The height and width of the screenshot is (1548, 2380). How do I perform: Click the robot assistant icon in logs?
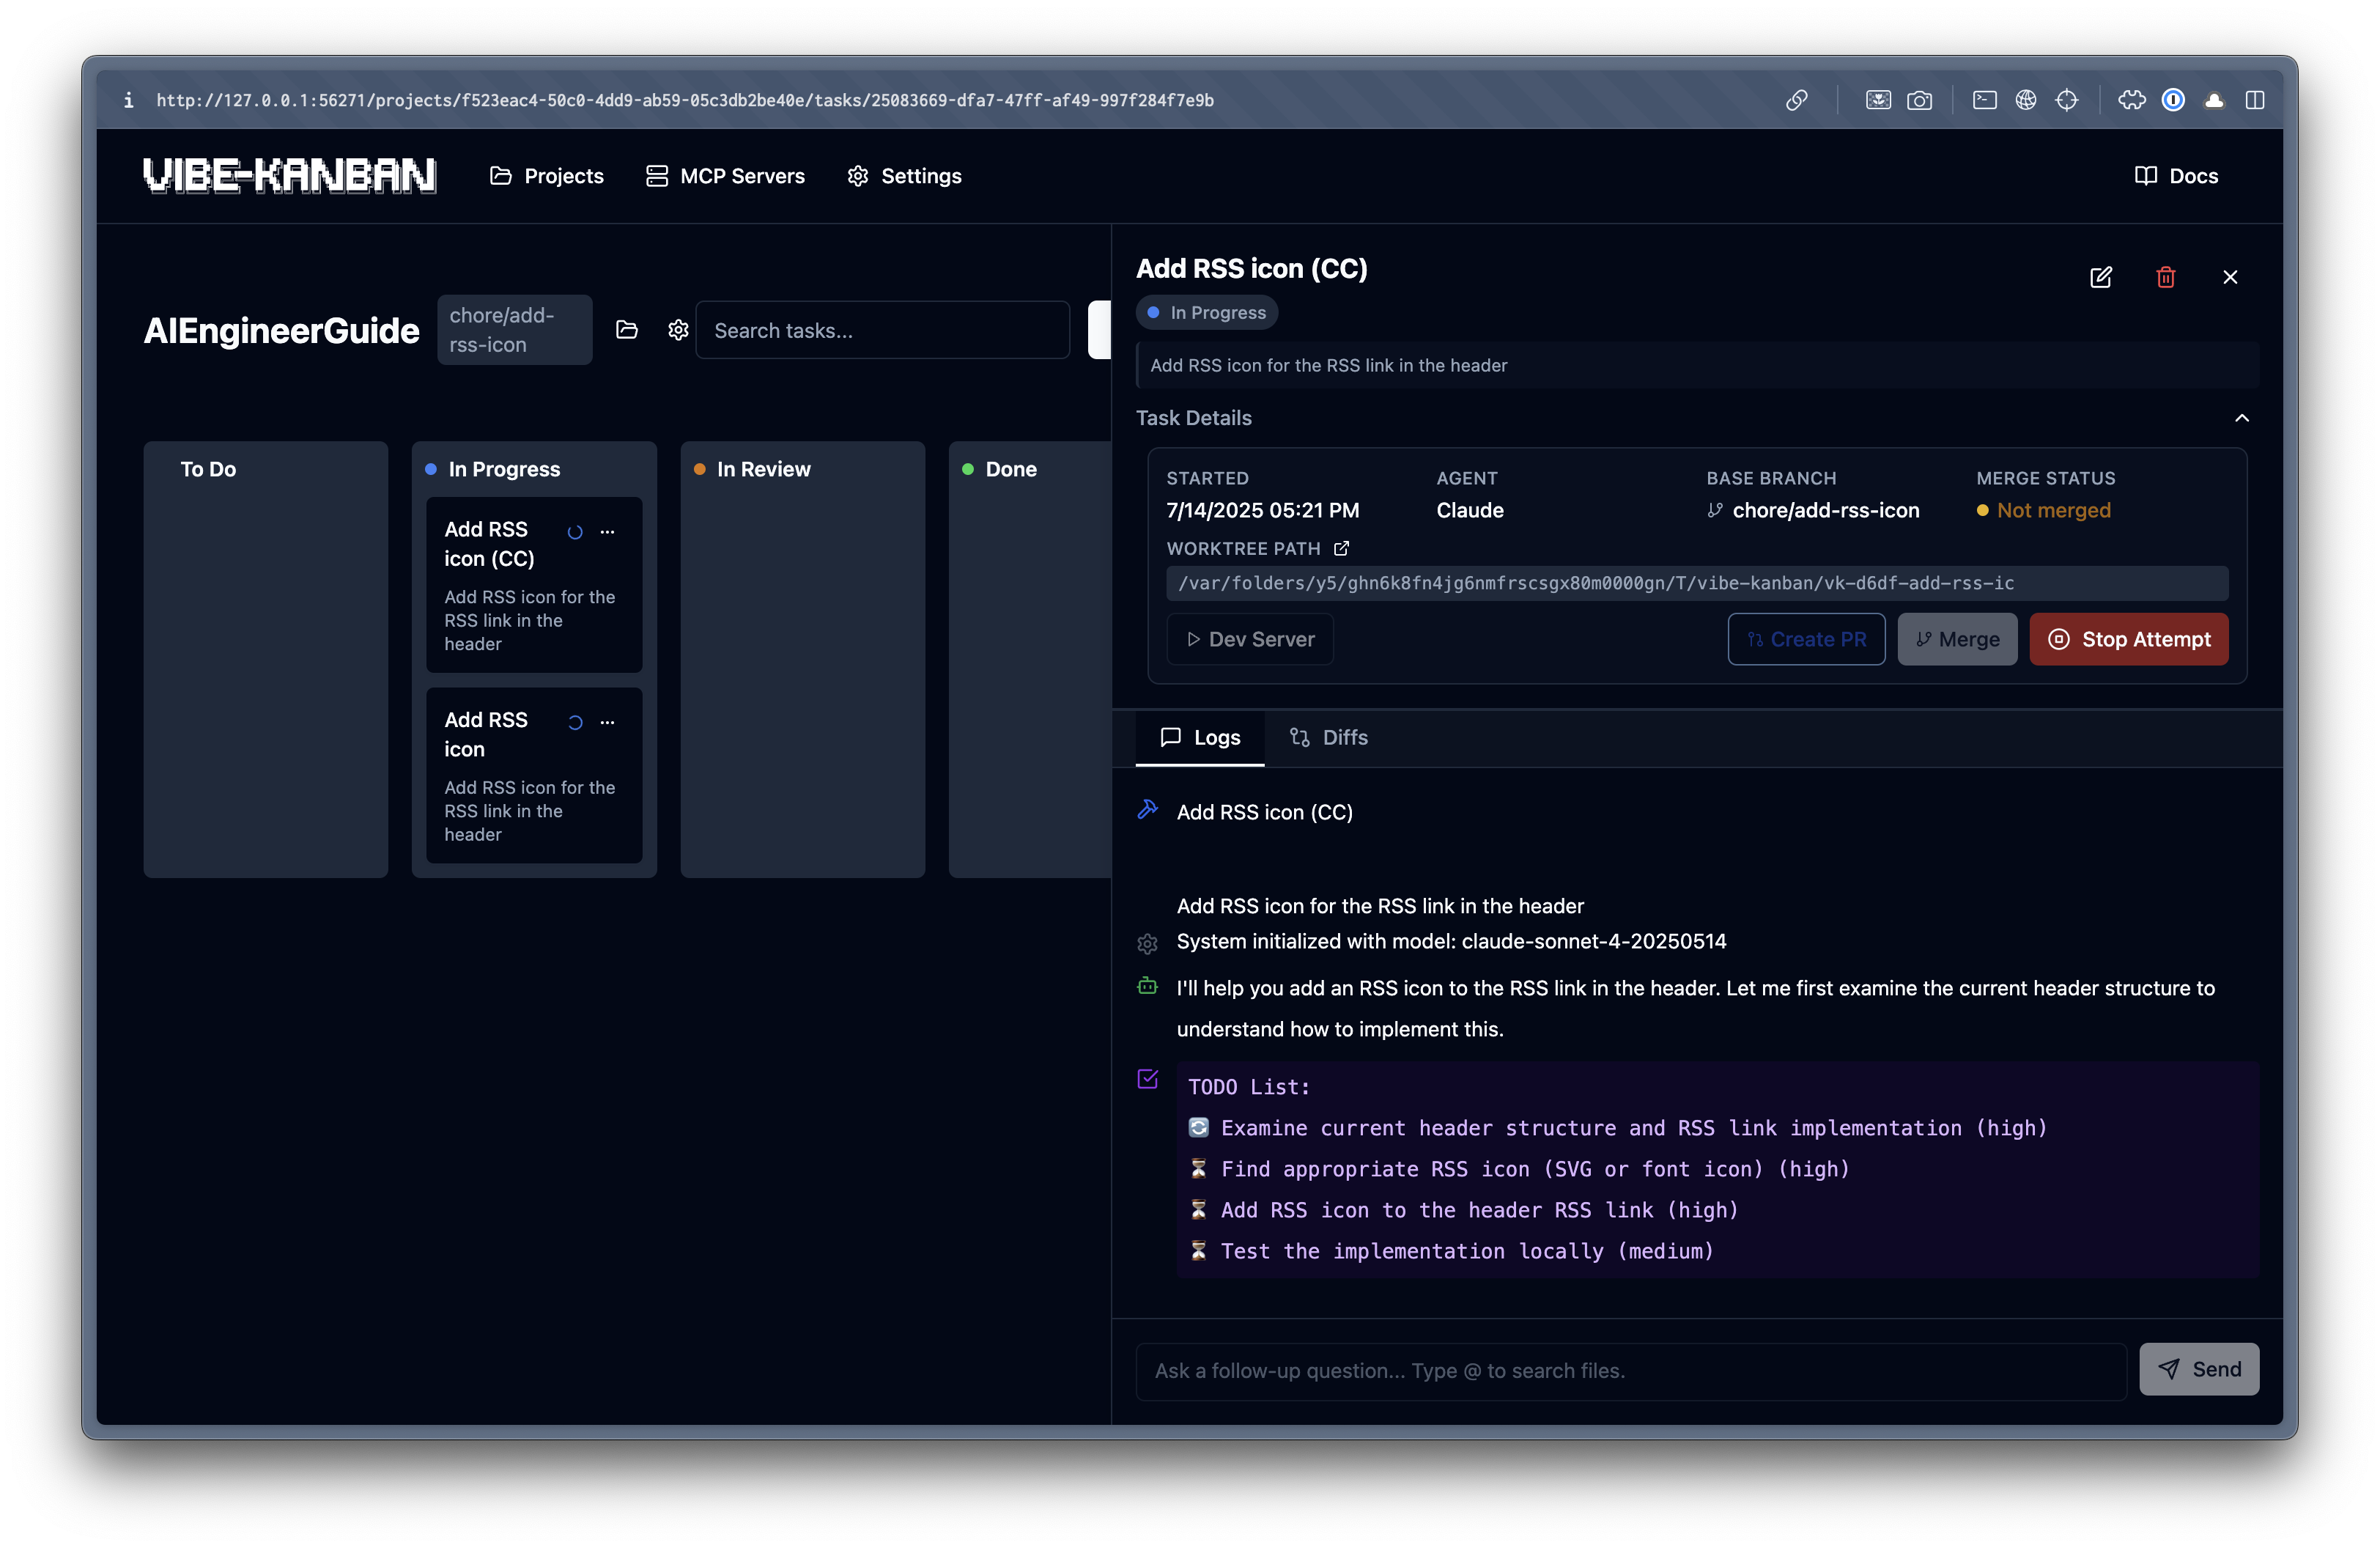click(x=1147, y=987)
